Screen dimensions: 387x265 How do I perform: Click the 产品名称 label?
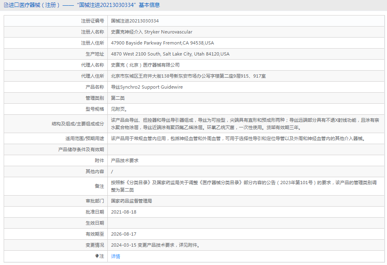(95, 87)
